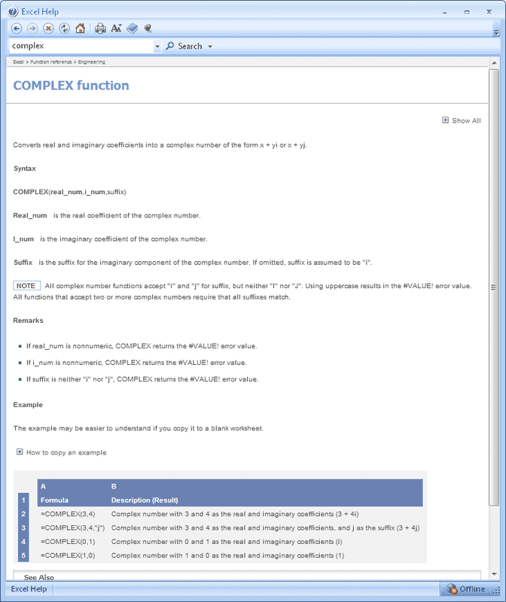Click the scrollbar up arrow
506x602 pixels.
point(494,62)
